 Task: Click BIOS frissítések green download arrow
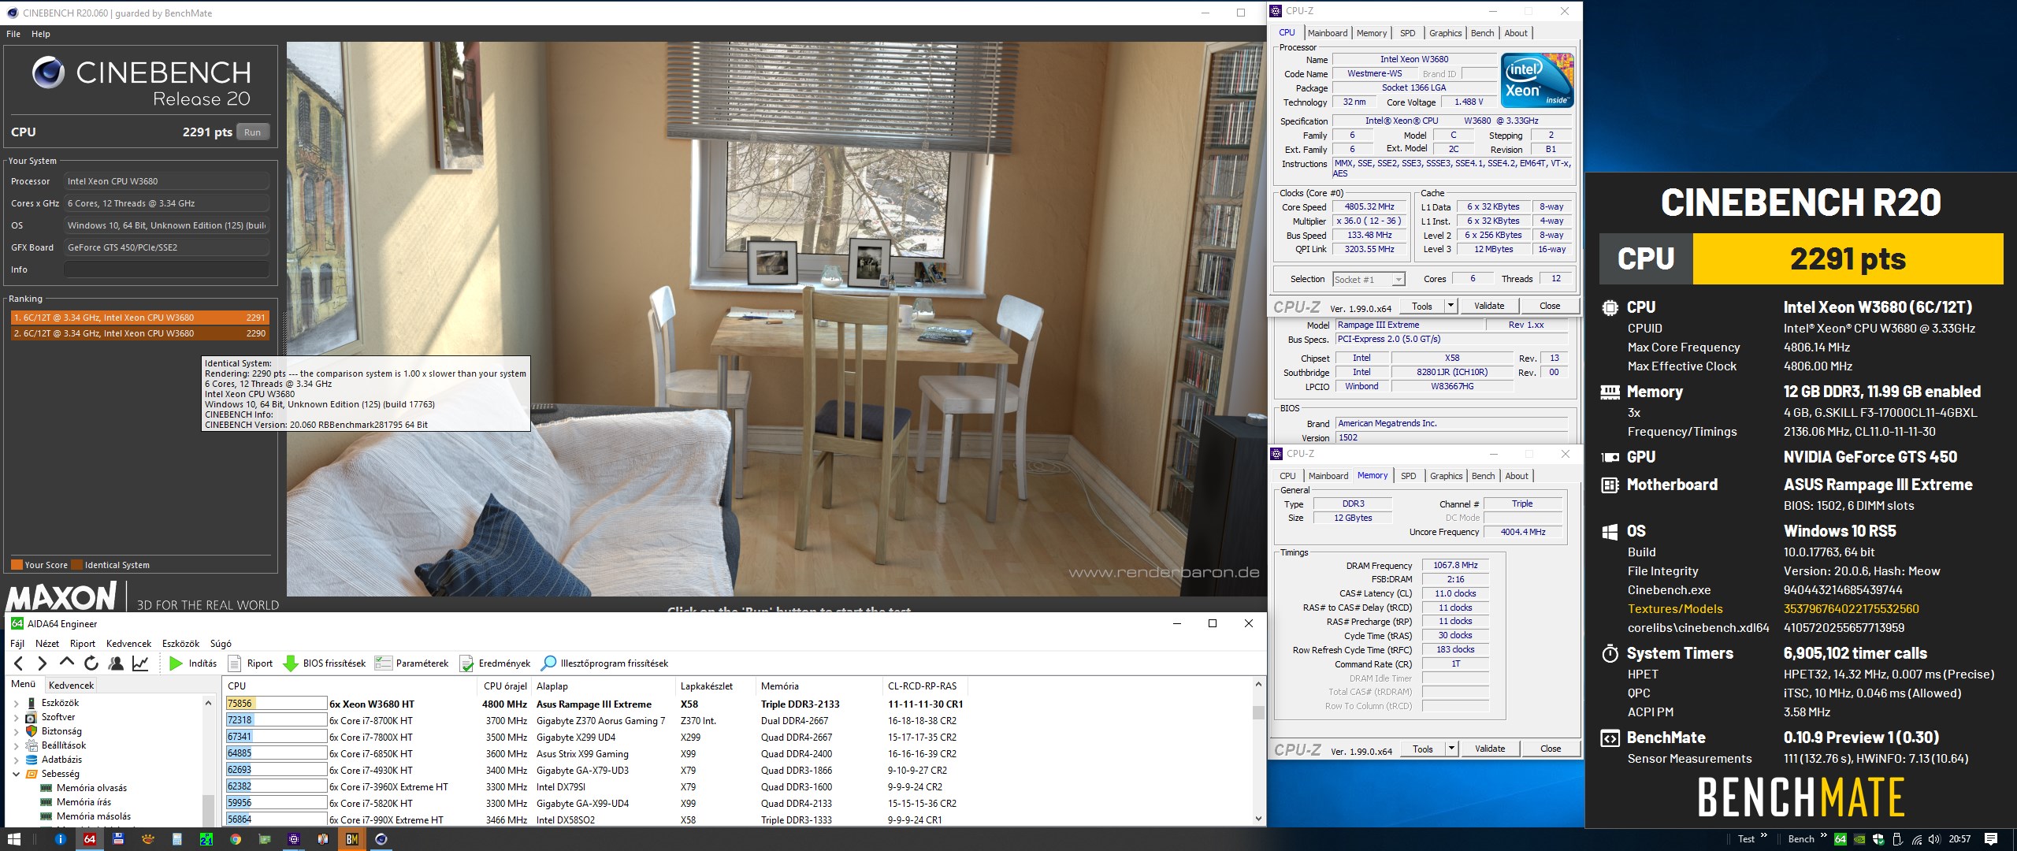(x=290, y=663)
